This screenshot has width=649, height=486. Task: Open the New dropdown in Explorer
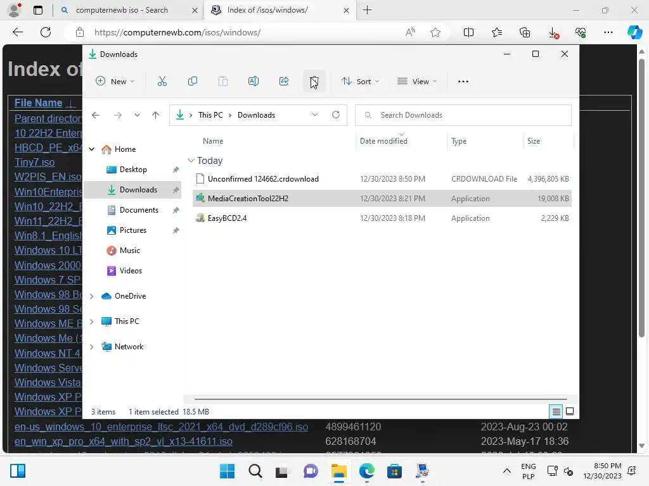pyautogui.click(x=115, y=82)
